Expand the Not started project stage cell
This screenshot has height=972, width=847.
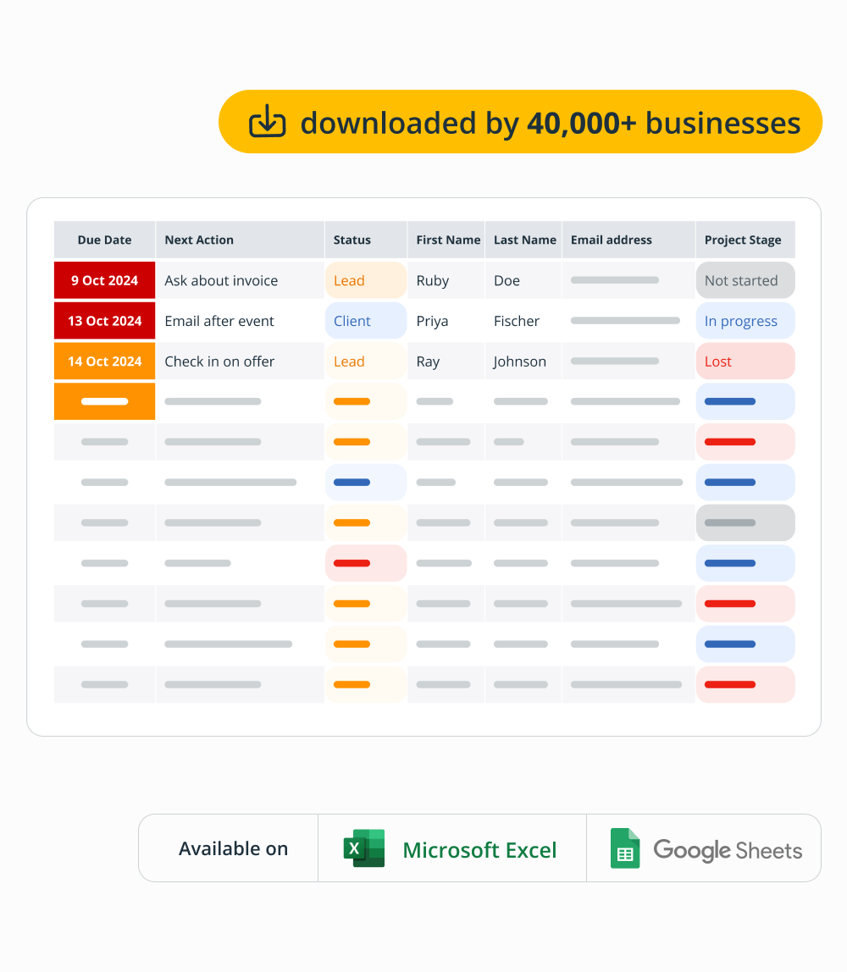[745, 280]
